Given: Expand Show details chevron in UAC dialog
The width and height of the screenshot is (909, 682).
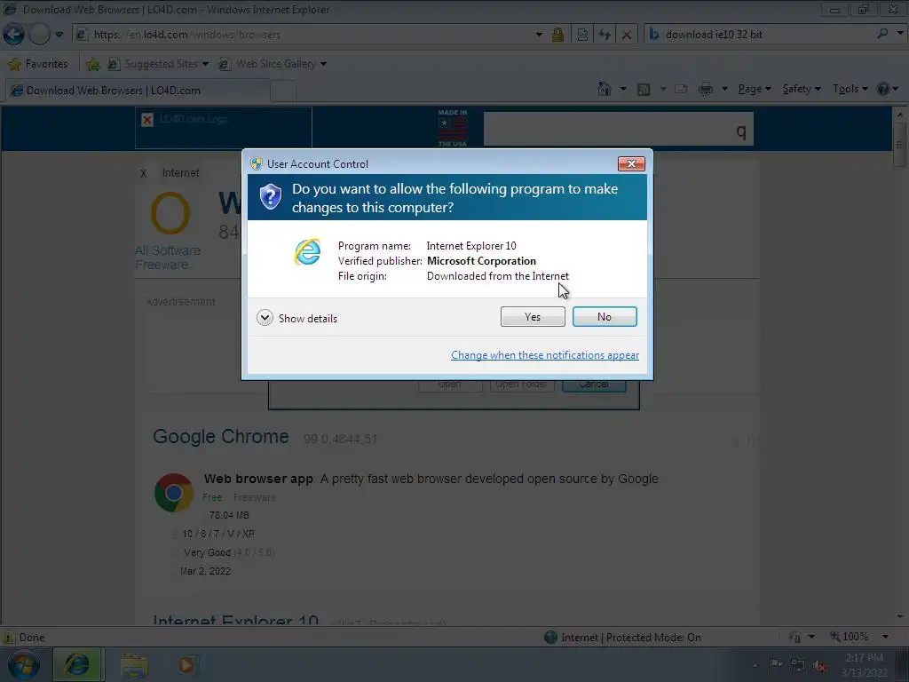Looking at the screenshot, I should [265, 318].
